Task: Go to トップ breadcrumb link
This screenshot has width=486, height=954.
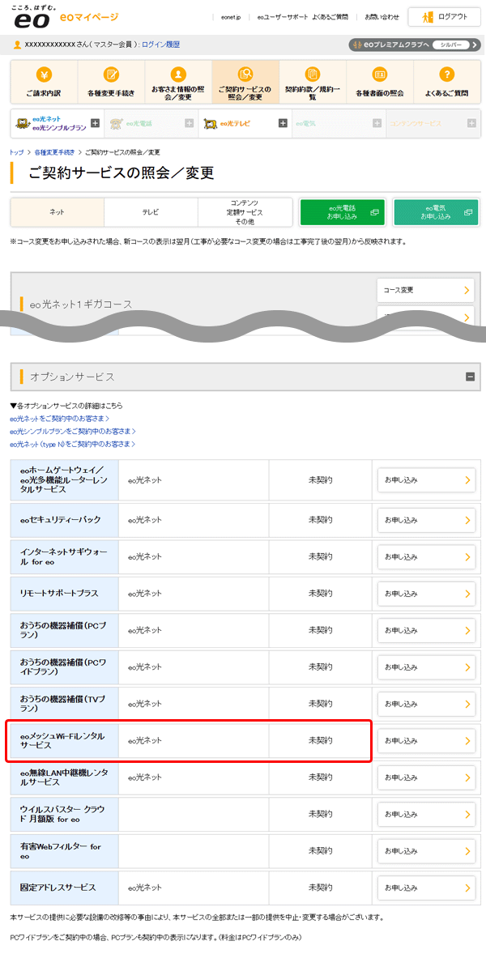Action: [16, 151]
